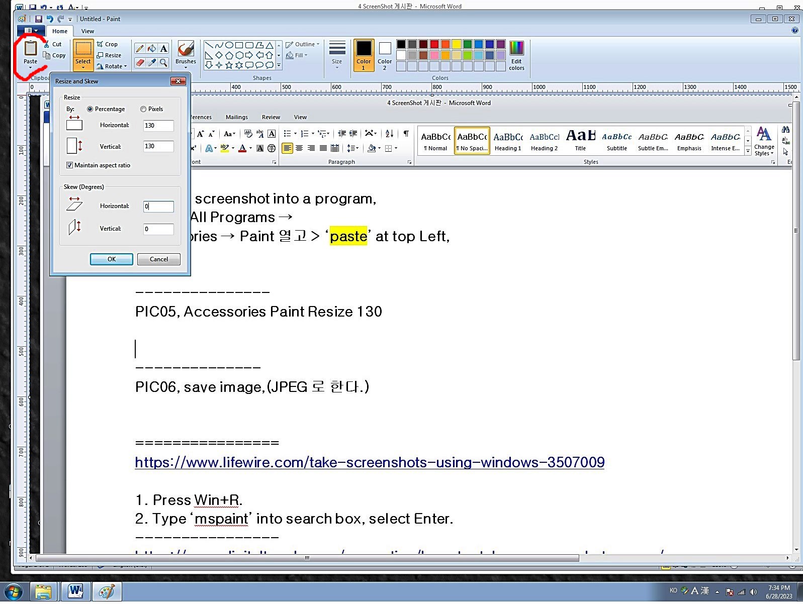Screen dimensions: 803x604
Task: Click Save icon in Paint quick access toolbar
Action: (x=39, y=19)
